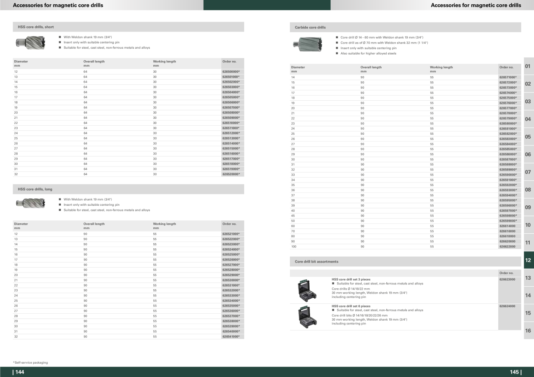
Task: Open the HSS core drill set 6 pieces image
Action: (307, 316)
